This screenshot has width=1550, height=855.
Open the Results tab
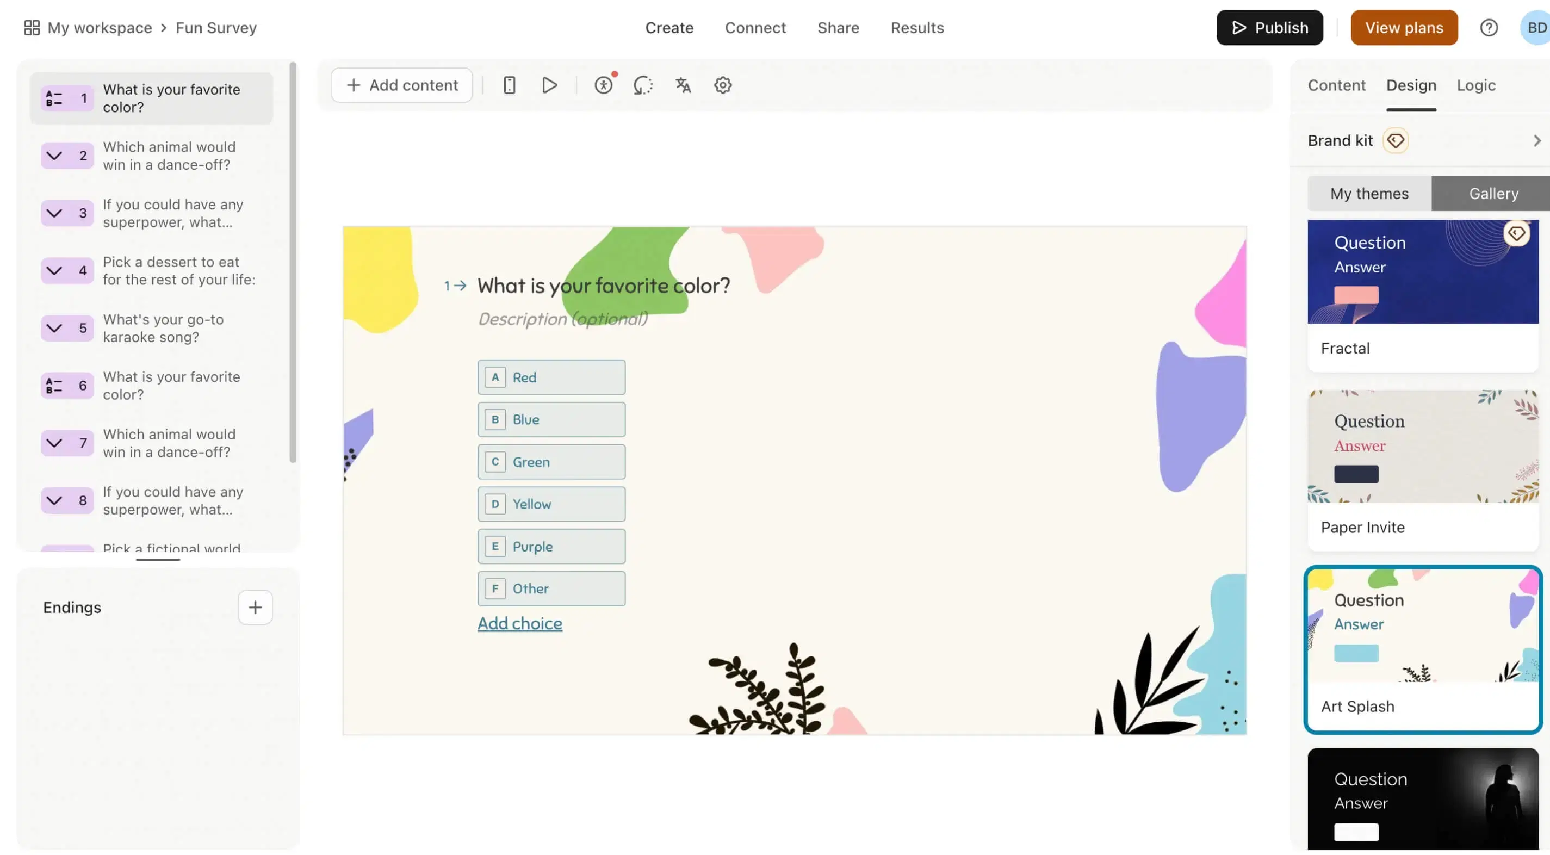click(917, 28)
